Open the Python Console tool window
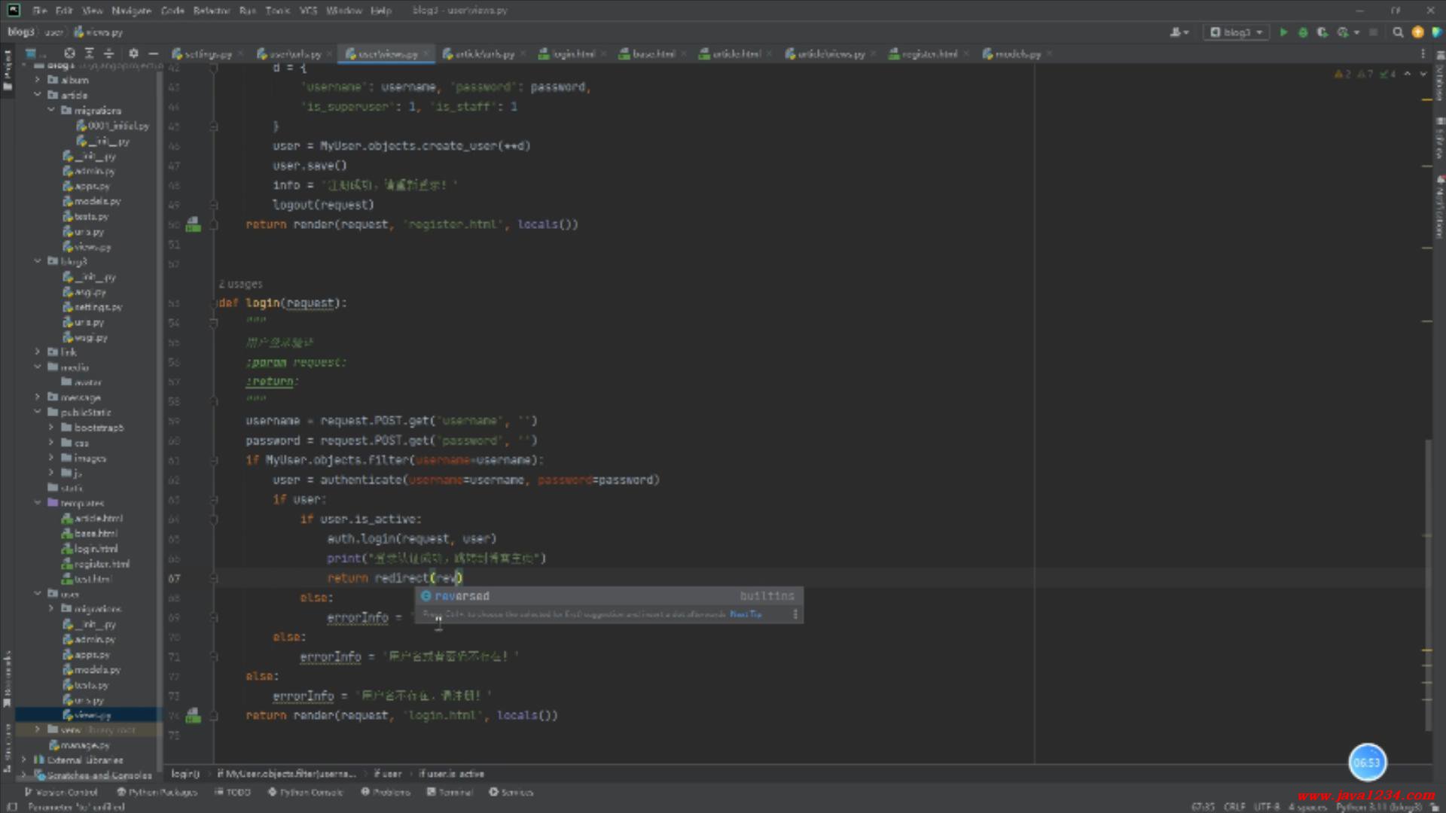Image resolution: width=1446 pixels, height=813 pixels. 305,792
